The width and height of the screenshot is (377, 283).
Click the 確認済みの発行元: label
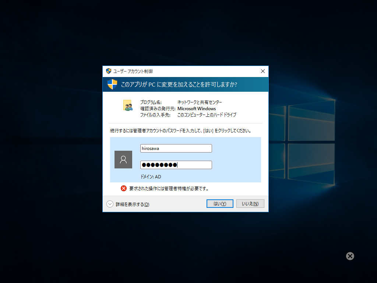pos(158,109)
